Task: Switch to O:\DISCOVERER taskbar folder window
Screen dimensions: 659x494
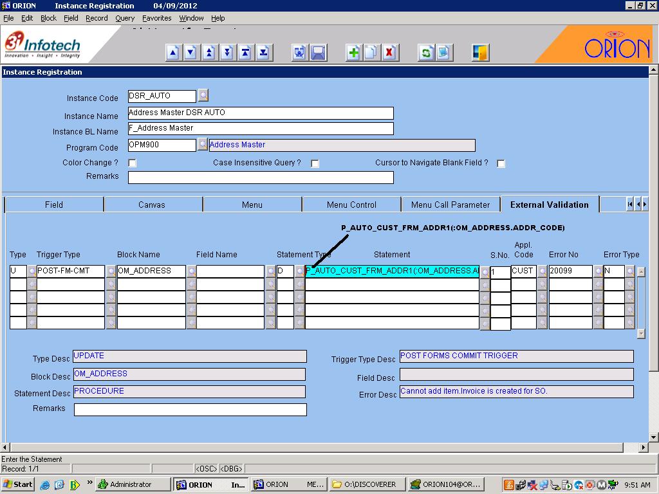Action: (x=367, y=484)
